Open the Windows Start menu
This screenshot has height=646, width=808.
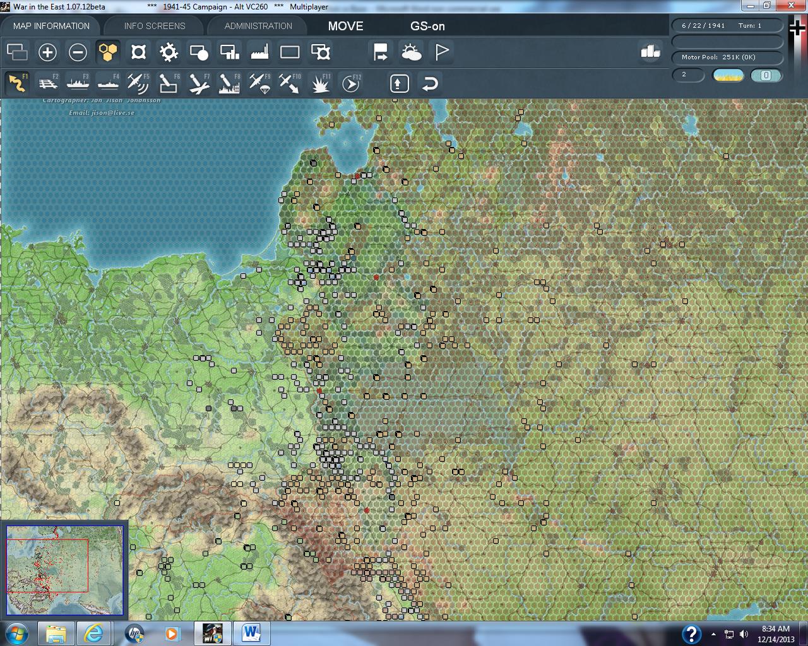pos(16,633)
